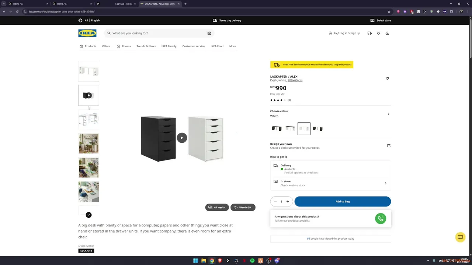Select the first black desk colour variant
Image resolution: width=472 pixels, height=265 pixels.
point(277,128)
